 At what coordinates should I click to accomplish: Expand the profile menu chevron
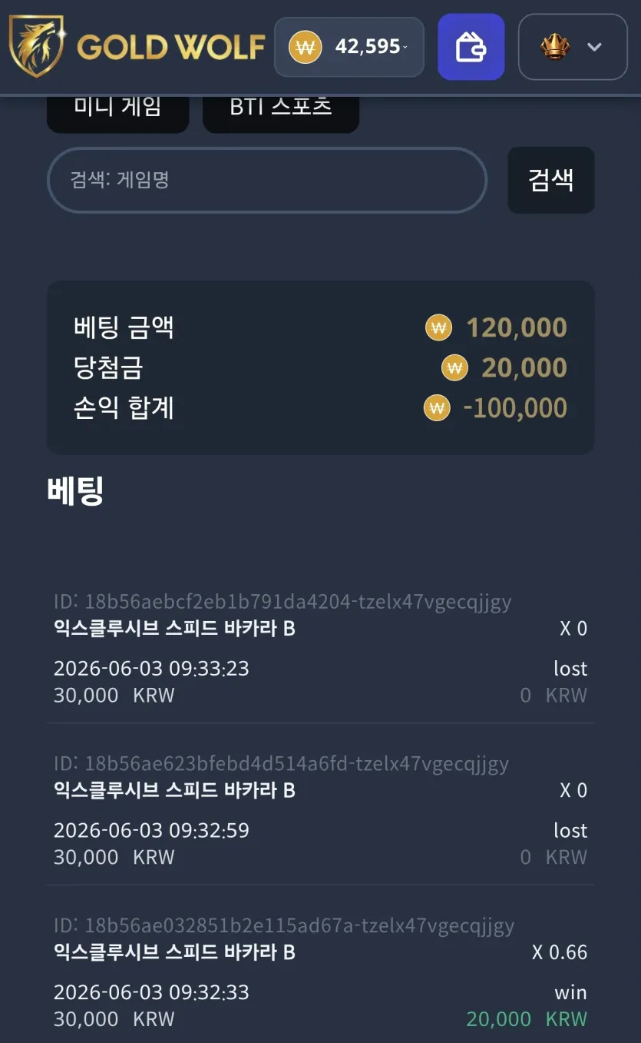click(x=594, y=47)
